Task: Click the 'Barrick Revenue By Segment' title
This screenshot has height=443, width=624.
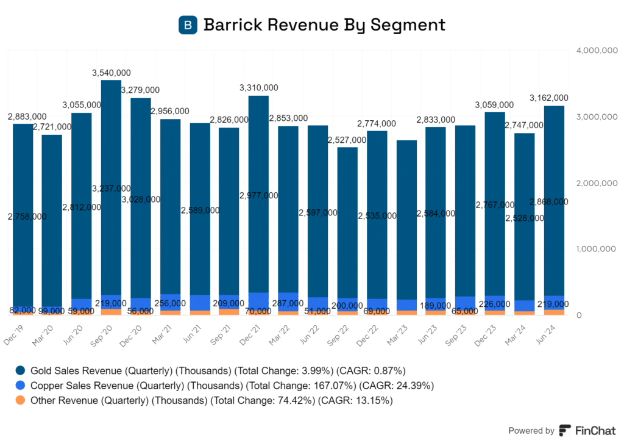Action: pos(324,25)
